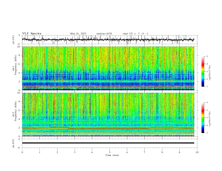Click time axis tick label '10'
The image size is (222, 171).
[197, 152]
